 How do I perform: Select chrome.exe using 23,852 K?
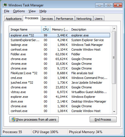[x=60, y=87]
